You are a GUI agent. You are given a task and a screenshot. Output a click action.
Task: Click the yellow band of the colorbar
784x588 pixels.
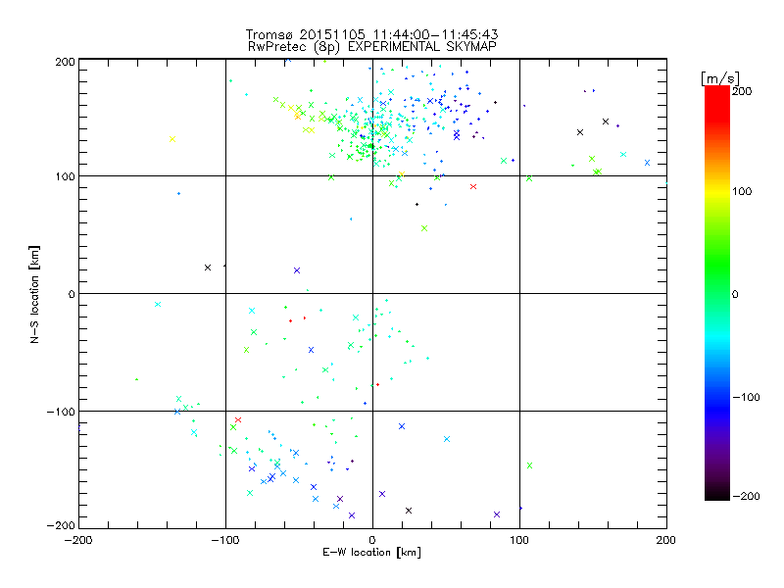[x=717, y=192]
